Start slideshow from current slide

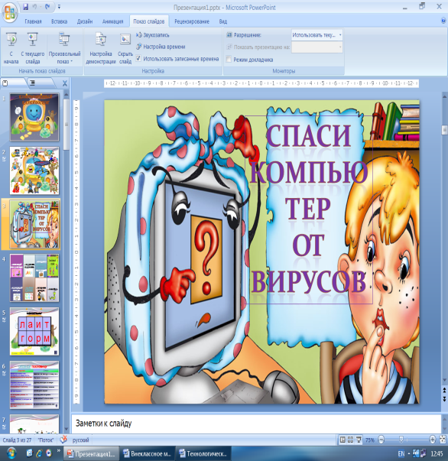coord(33,48)
